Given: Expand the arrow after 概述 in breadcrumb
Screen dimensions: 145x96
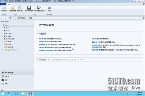Looking at the screenshot, I should pos(34,18).
